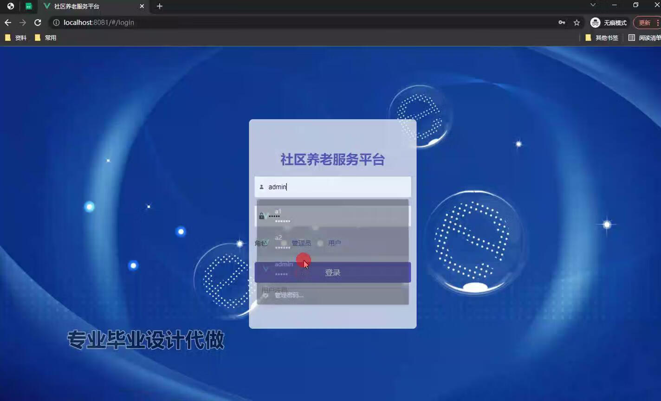Open the 常用 bookmarks folder
Image resolution: width=661 pixels, height=401 pixels.
pyautogui.click(x=45, y=38)
